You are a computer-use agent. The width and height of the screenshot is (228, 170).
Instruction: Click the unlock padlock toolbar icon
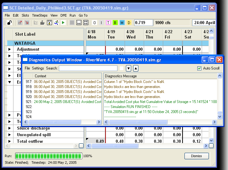(10, 23)
